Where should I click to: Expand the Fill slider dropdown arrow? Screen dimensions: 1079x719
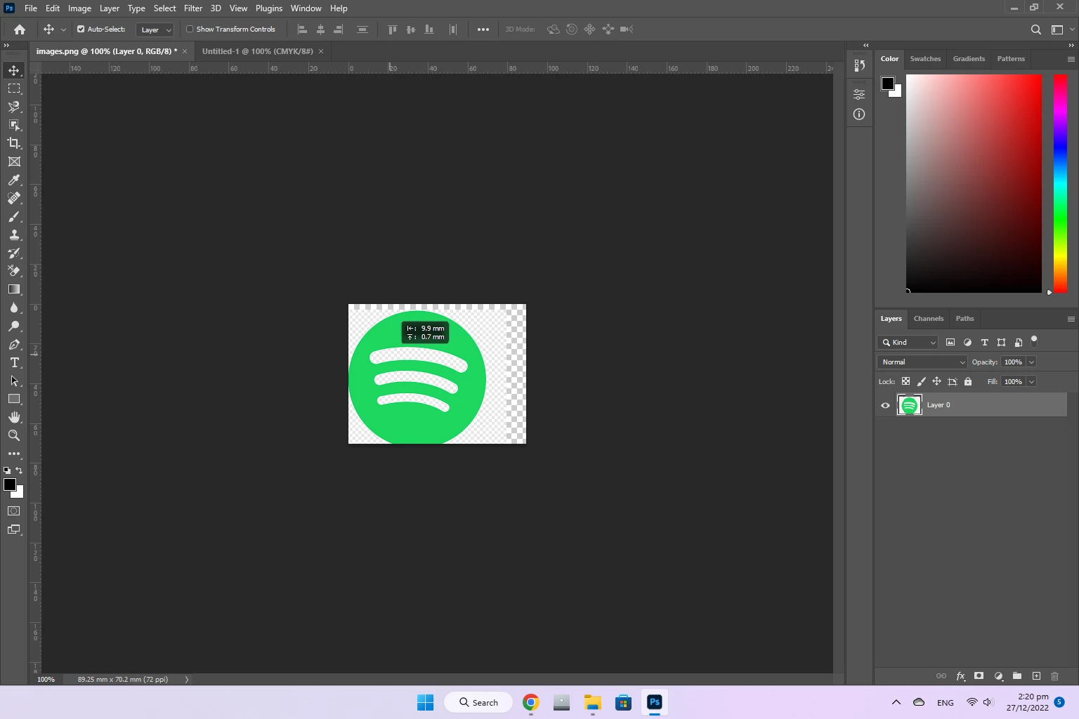(x=1031, y=382)
